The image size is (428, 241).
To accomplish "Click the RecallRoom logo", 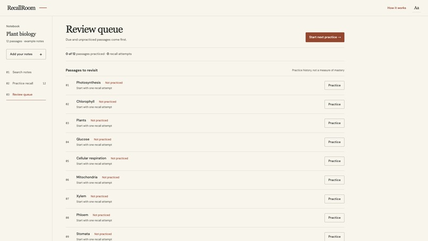I will 21,8.
